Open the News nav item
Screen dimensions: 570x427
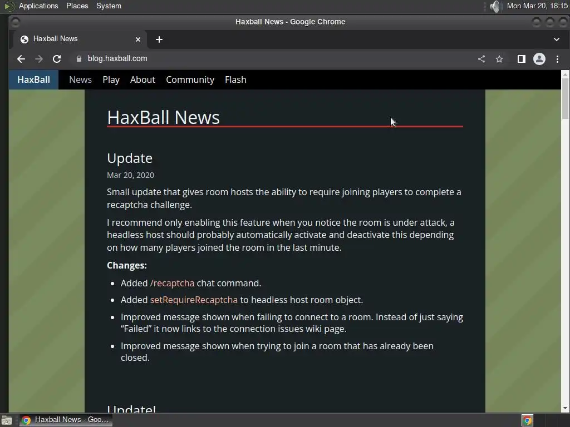[x=80, y=80]
